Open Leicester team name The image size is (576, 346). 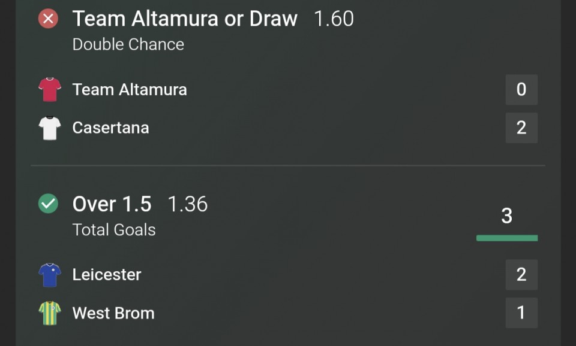(107, 275)
